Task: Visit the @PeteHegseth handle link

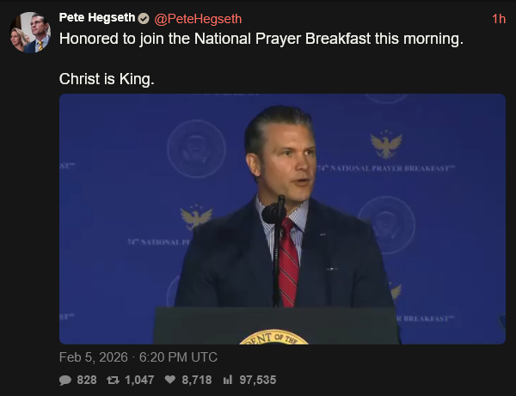Action: [198, 18]
